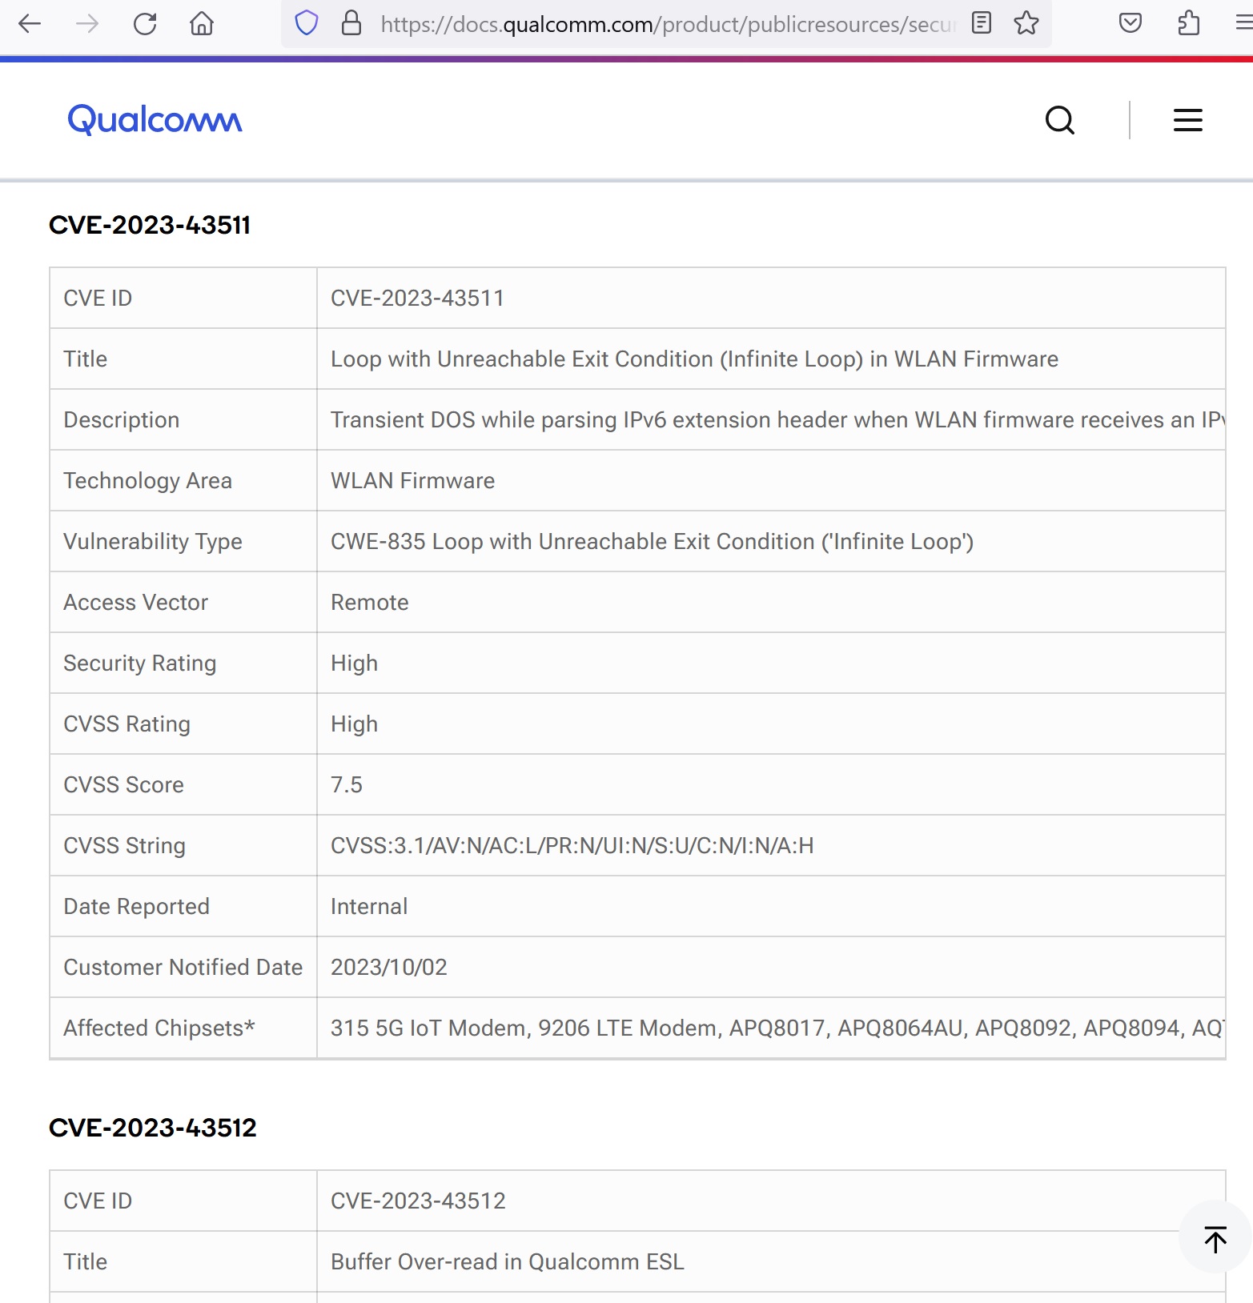Jump back to top of page

pos(1215,1237)
